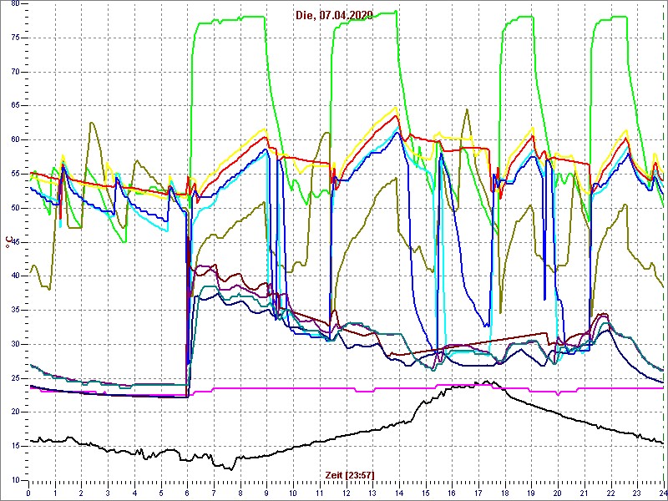Click the °C label on the vertical axis
The image size is (668, 501).
(9, 243)
